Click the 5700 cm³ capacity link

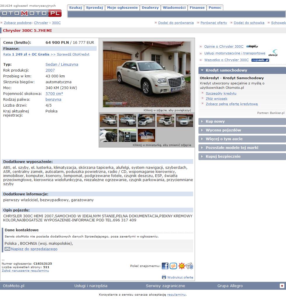tap(54, 93)
